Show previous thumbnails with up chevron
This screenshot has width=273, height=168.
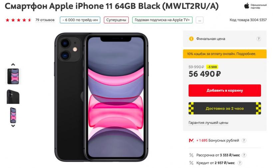pos(13,64)
